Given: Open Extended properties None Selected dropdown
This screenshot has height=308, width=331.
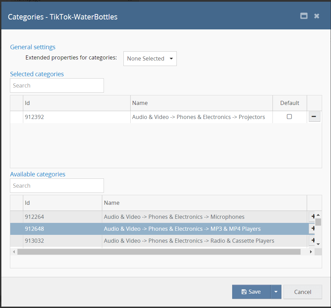Looking at the screenshot, I should [x=150, y=58].
